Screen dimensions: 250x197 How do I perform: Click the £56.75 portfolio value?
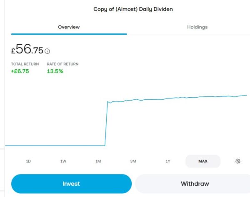click(27, 50)
